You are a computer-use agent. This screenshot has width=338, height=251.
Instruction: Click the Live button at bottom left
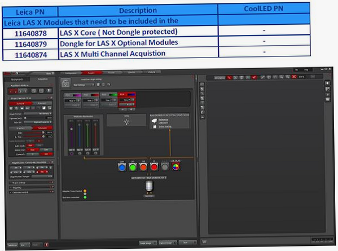pos(25,245)
